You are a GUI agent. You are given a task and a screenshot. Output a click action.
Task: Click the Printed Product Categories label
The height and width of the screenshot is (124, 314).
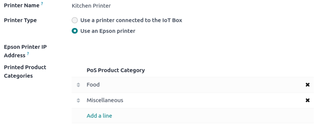pos(25,71)
